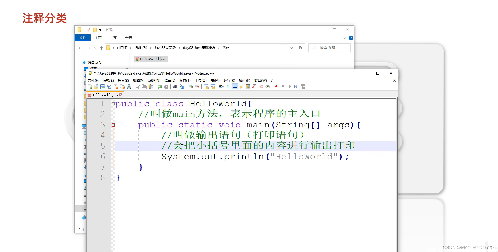Go up one folder level in Explorer
Image resolution: width=498 pixels, height=252 pixels.
[x=101, y=48]
